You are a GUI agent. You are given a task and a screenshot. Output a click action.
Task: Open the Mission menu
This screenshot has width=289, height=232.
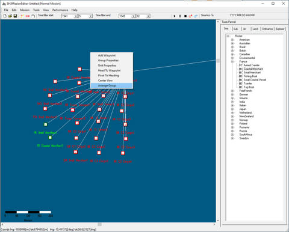pos(25,10)
